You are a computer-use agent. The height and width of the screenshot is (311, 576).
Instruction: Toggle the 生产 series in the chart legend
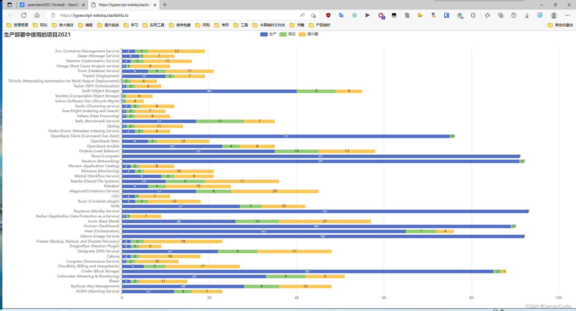268,34
